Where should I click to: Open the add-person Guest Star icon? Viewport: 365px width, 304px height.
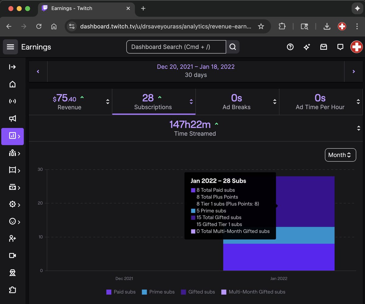click(12, 239)
